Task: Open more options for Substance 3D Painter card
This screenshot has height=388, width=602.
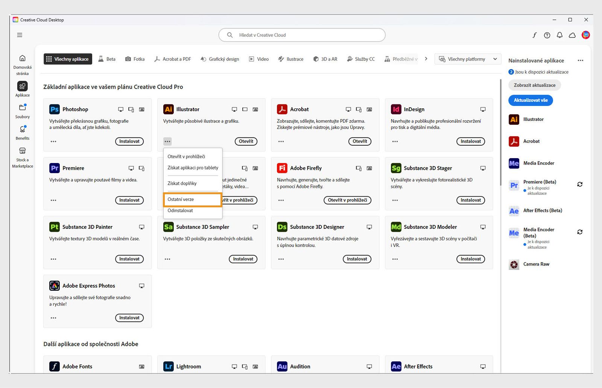Action: click(x=53, y=259)
